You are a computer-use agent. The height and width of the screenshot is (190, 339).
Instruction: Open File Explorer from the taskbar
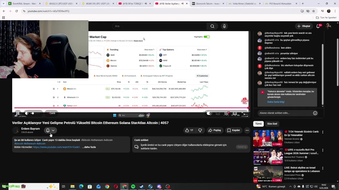(72, 187)
